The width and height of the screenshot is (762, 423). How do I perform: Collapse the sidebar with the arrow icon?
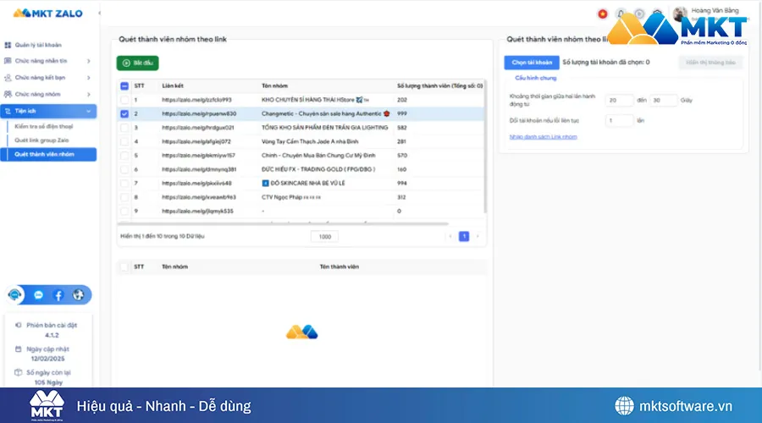pyautogui.click(x=100, y=14)
